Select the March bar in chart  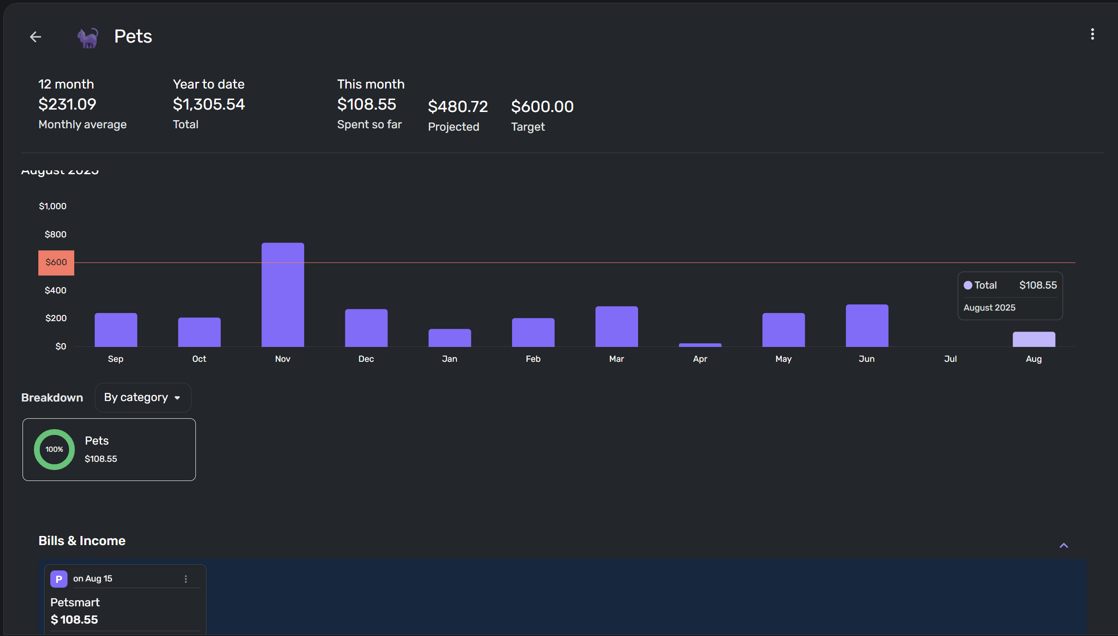point(616,326)
